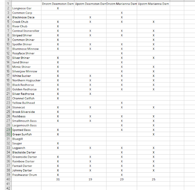Select row header 42
The image size is (195, 190).
(x=8, y=188)
